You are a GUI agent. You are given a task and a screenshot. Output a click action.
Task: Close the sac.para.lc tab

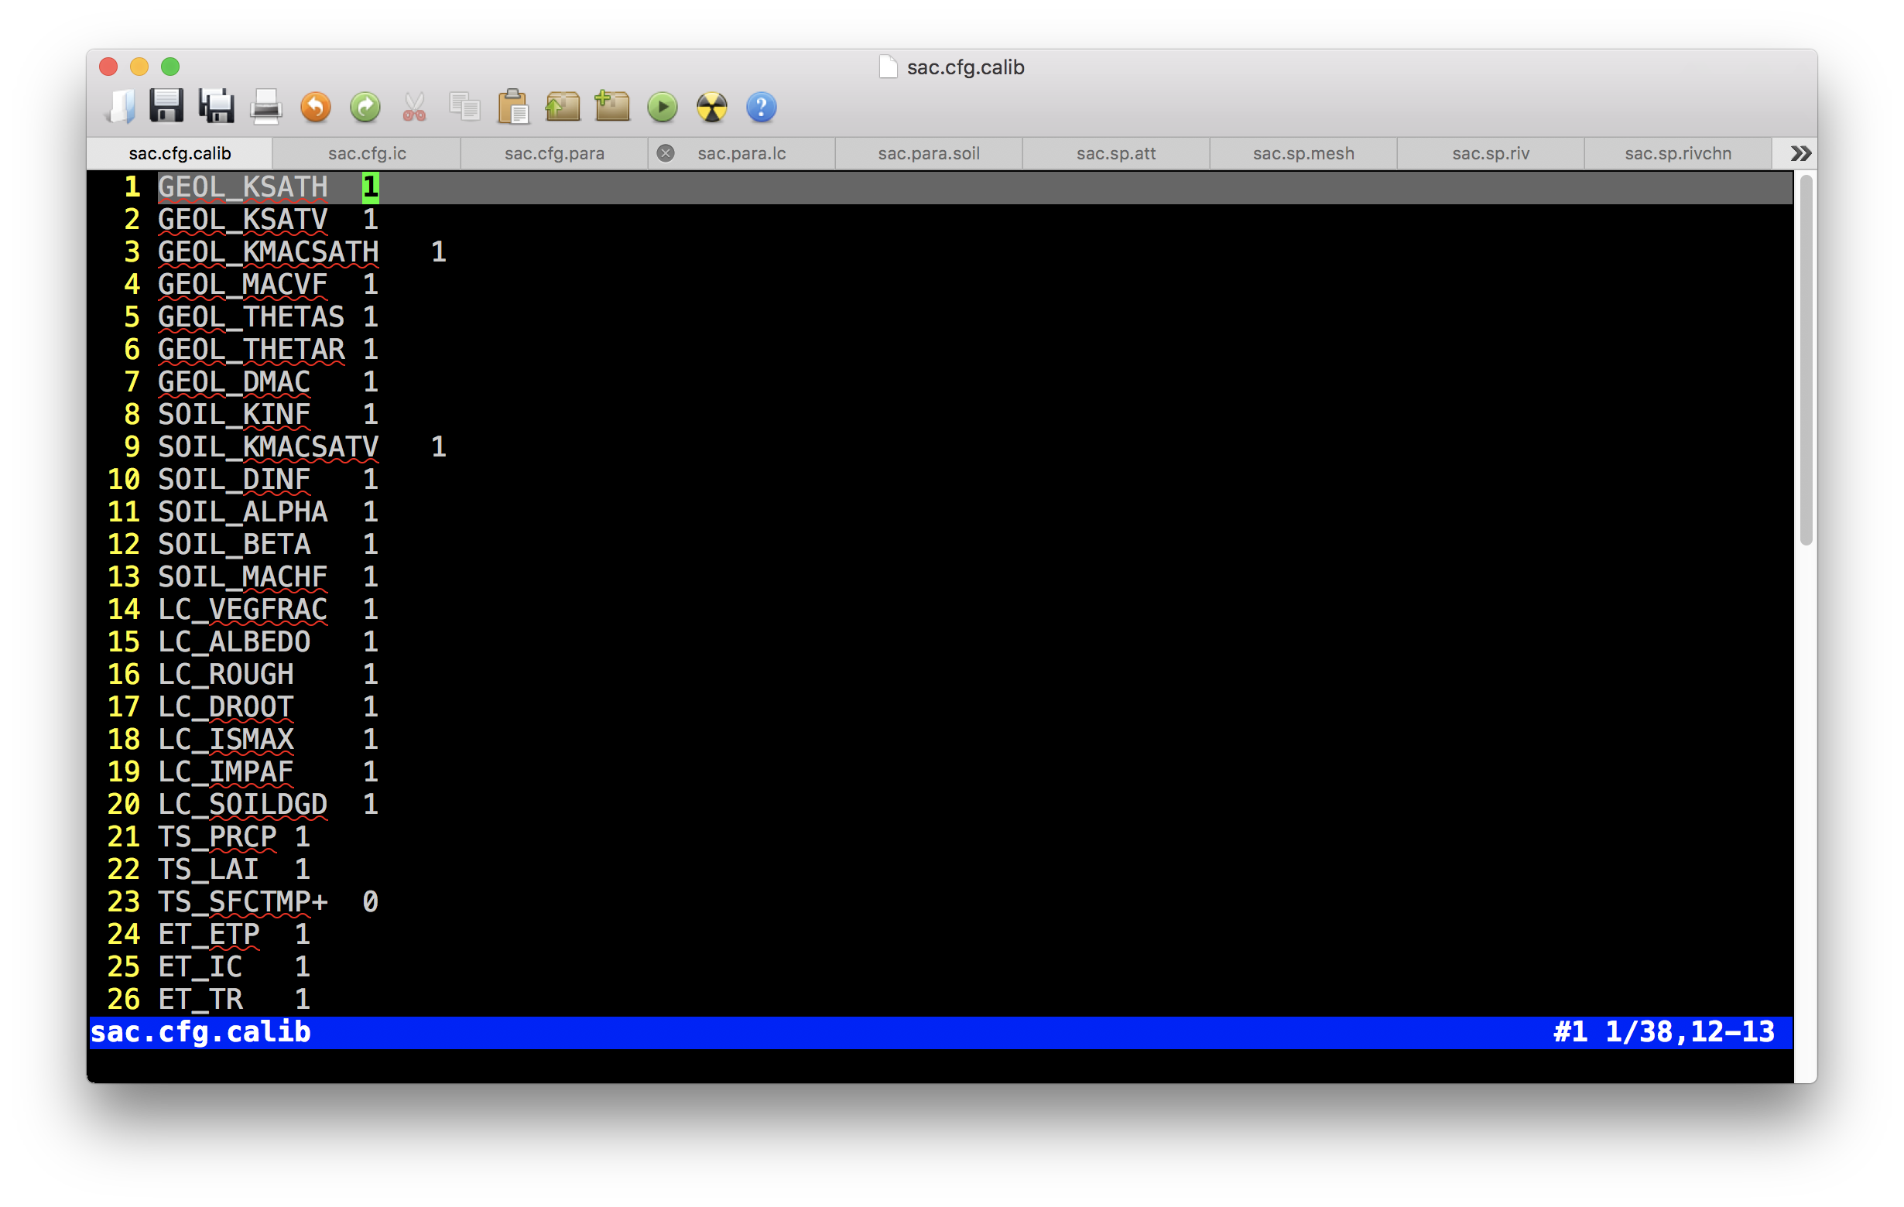(666, 153)
